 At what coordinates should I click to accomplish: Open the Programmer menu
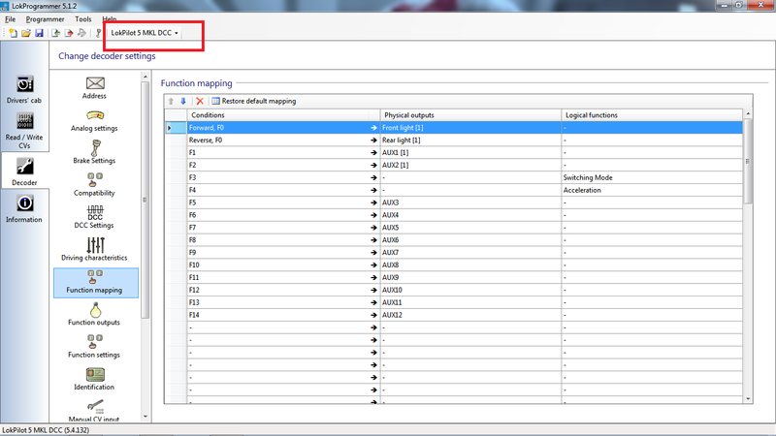[45, 19]
